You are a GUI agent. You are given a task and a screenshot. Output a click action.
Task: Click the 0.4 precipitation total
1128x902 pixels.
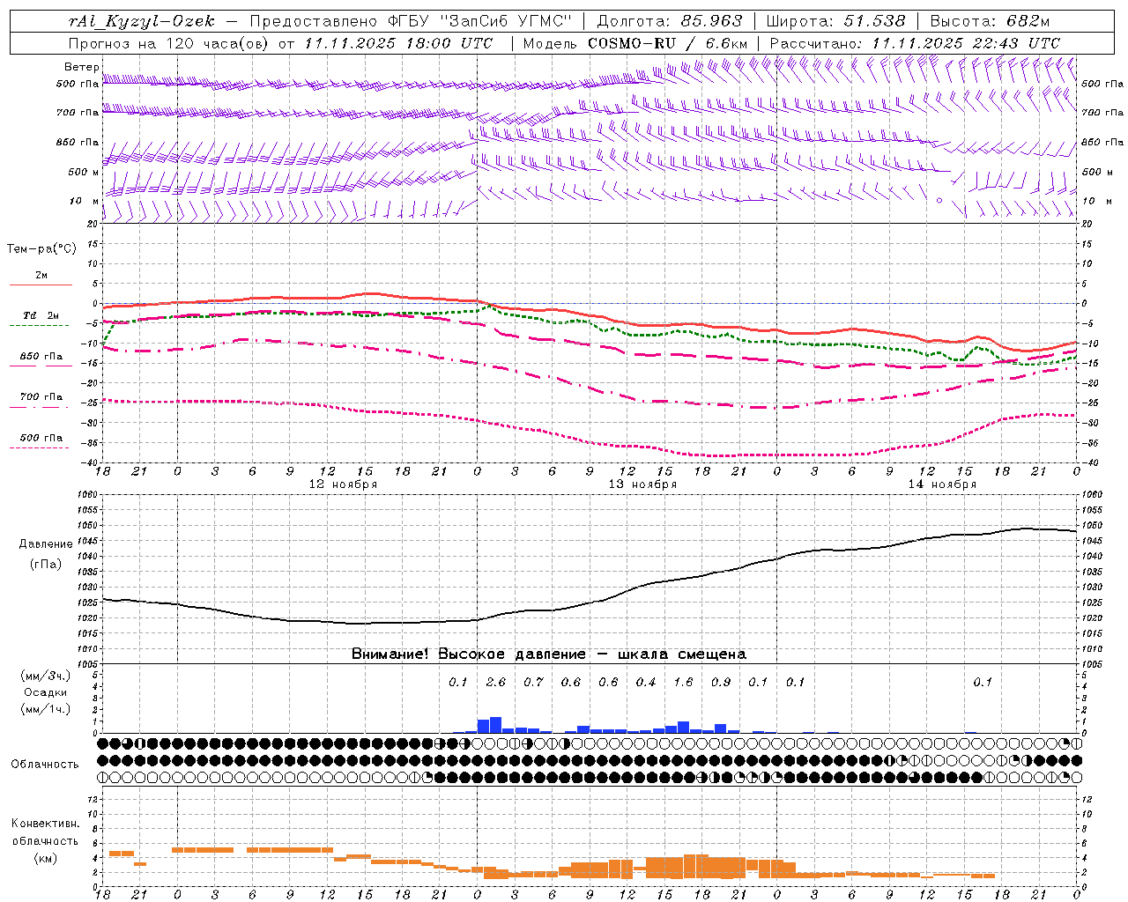646,683
